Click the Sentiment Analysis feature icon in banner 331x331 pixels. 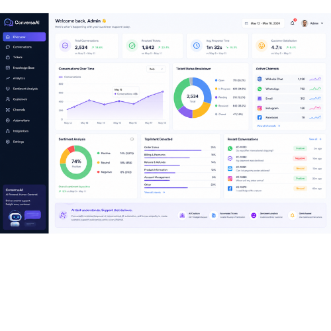pos(254,215)
